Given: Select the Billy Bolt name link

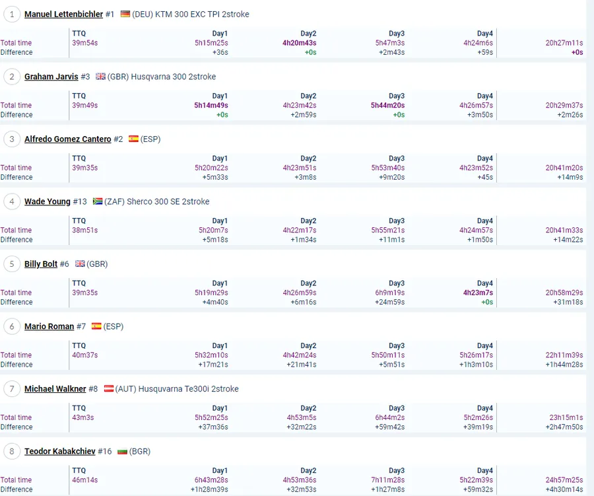Looking at the screenshot, I should [x=41, y=264].
